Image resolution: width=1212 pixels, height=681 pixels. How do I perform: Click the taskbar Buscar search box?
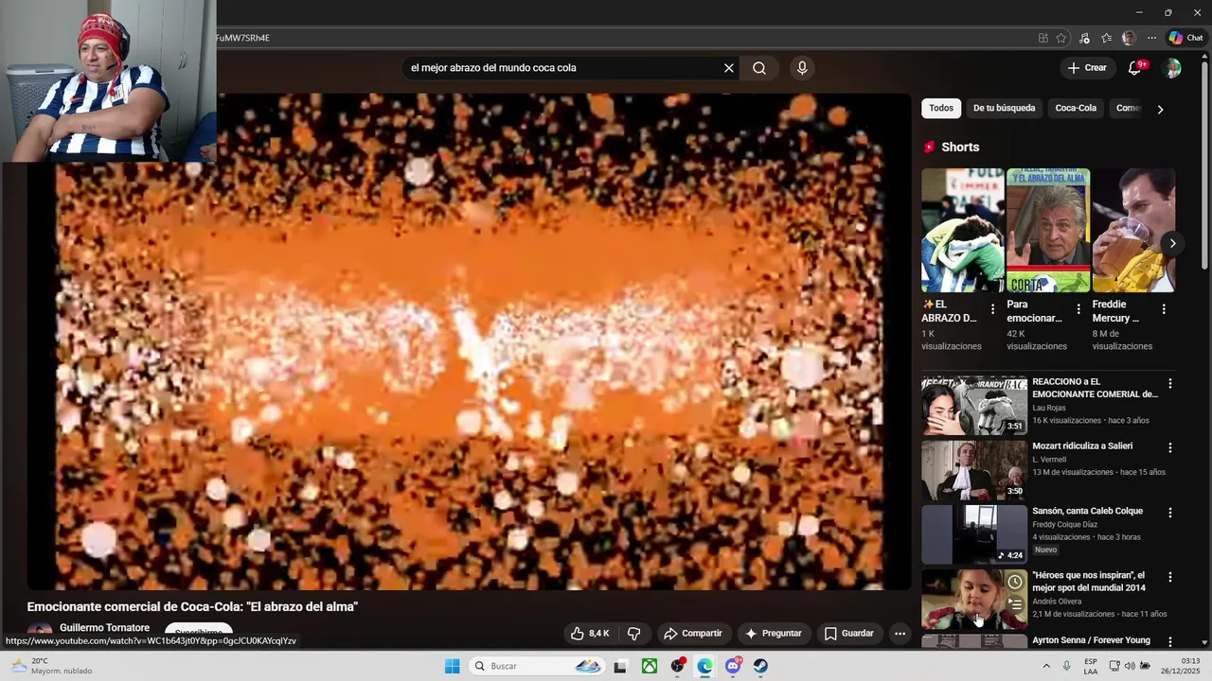pyautogui.click(x=538, y=666)
